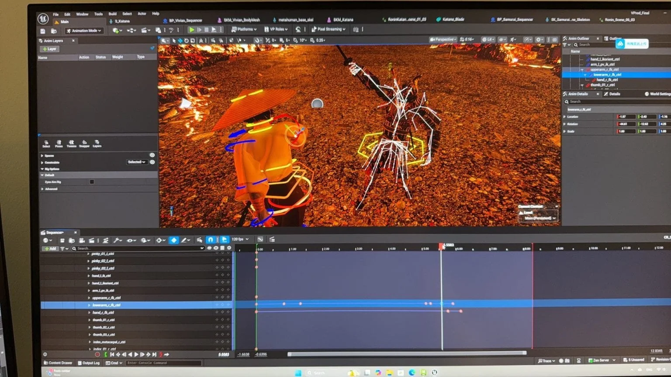The height and width of the screenshot is (377, 671).
Task: Click the Tweens icon in Anim panel
Action: coord(72,144)
